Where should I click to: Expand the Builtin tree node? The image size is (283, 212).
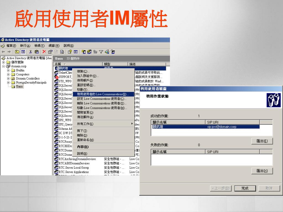click(8, 70)
